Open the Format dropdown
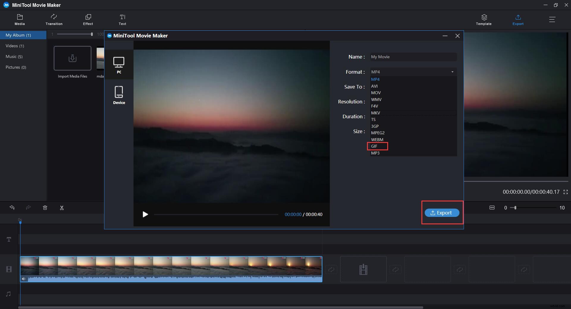The image size is (571, 309). click(413, 72)
